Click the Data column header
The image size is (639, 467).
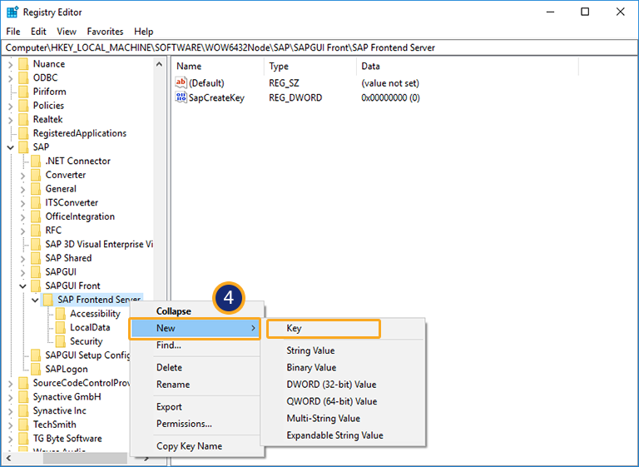(x=370, y=66)
